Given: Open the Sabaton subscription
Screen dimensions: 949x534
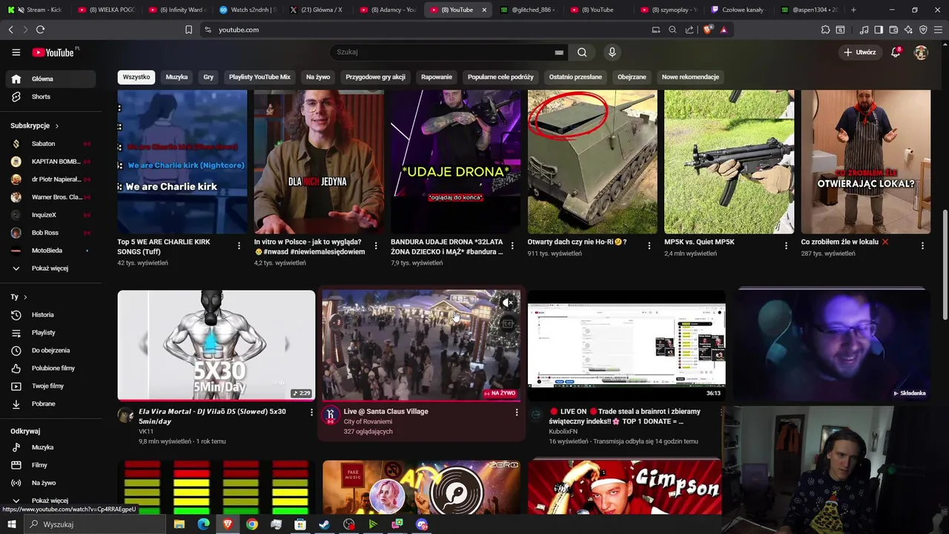Looking at the screenshot, I should pos(50,143).
